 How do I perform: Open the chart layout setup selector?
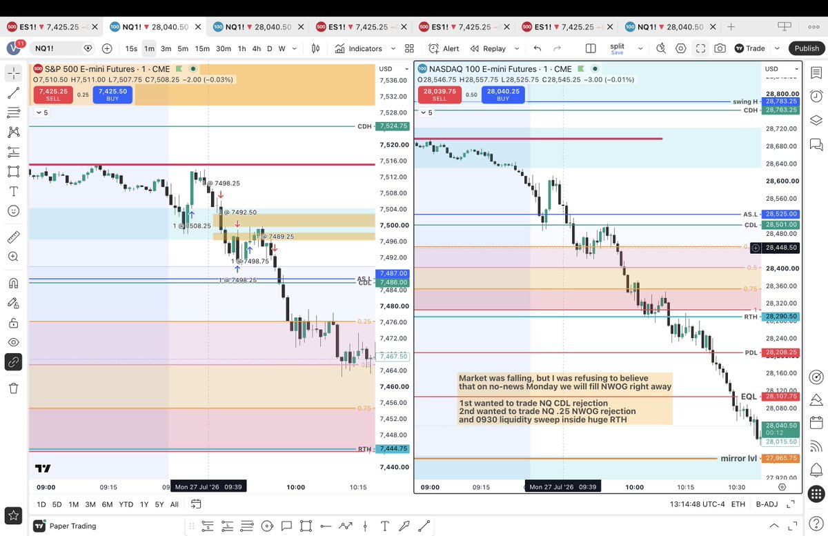click(591, 48)
